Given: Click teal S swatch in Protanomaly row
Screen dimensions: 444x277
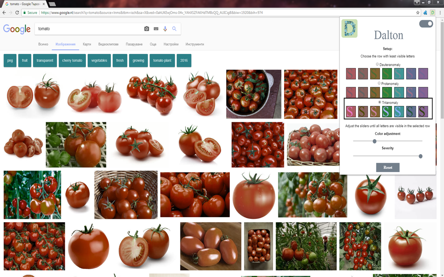Looking at the screenshot, I should 399,92.
